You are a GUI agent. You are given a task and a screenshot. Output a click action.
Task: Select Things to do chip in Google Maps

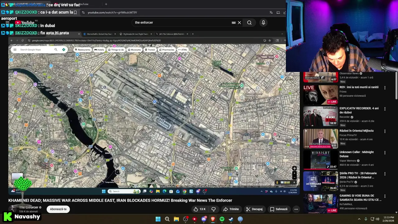[116, 50]
